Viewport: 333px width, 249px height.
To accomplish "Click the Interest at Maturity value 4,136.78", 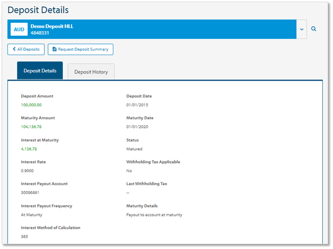I will 30,149.
